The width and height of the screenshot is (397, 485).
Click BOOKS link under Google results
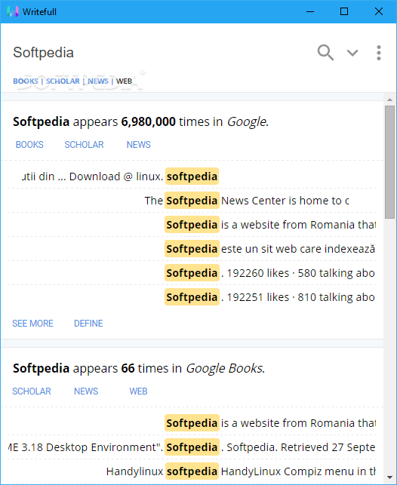(x=29, y=145)
